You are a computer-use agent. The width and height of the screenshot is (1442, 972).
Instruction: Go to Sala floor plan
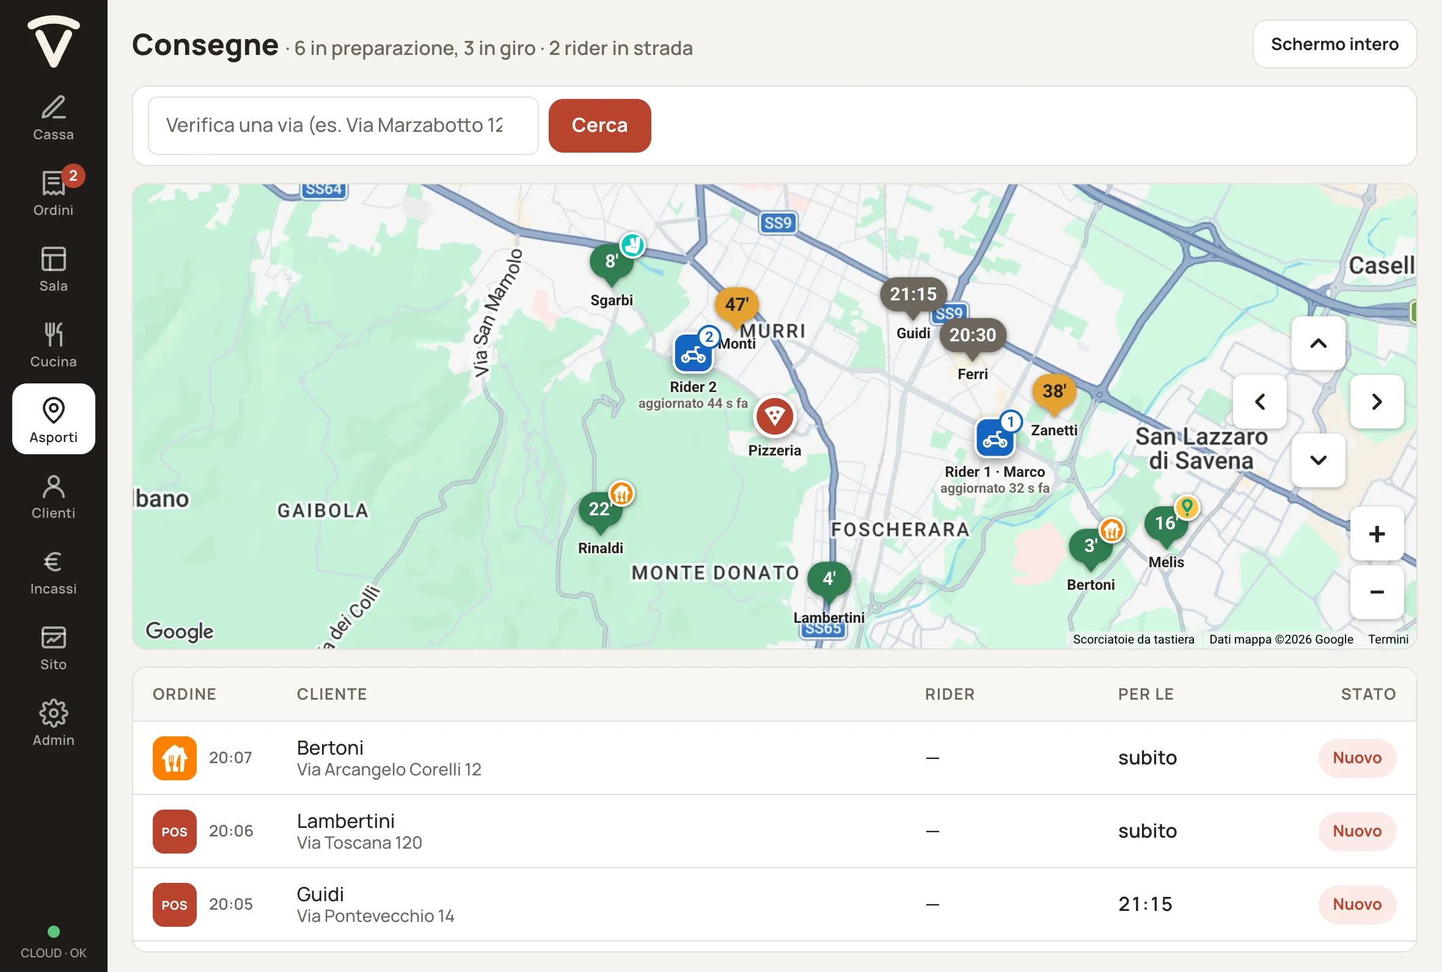(x=53, y=269)
